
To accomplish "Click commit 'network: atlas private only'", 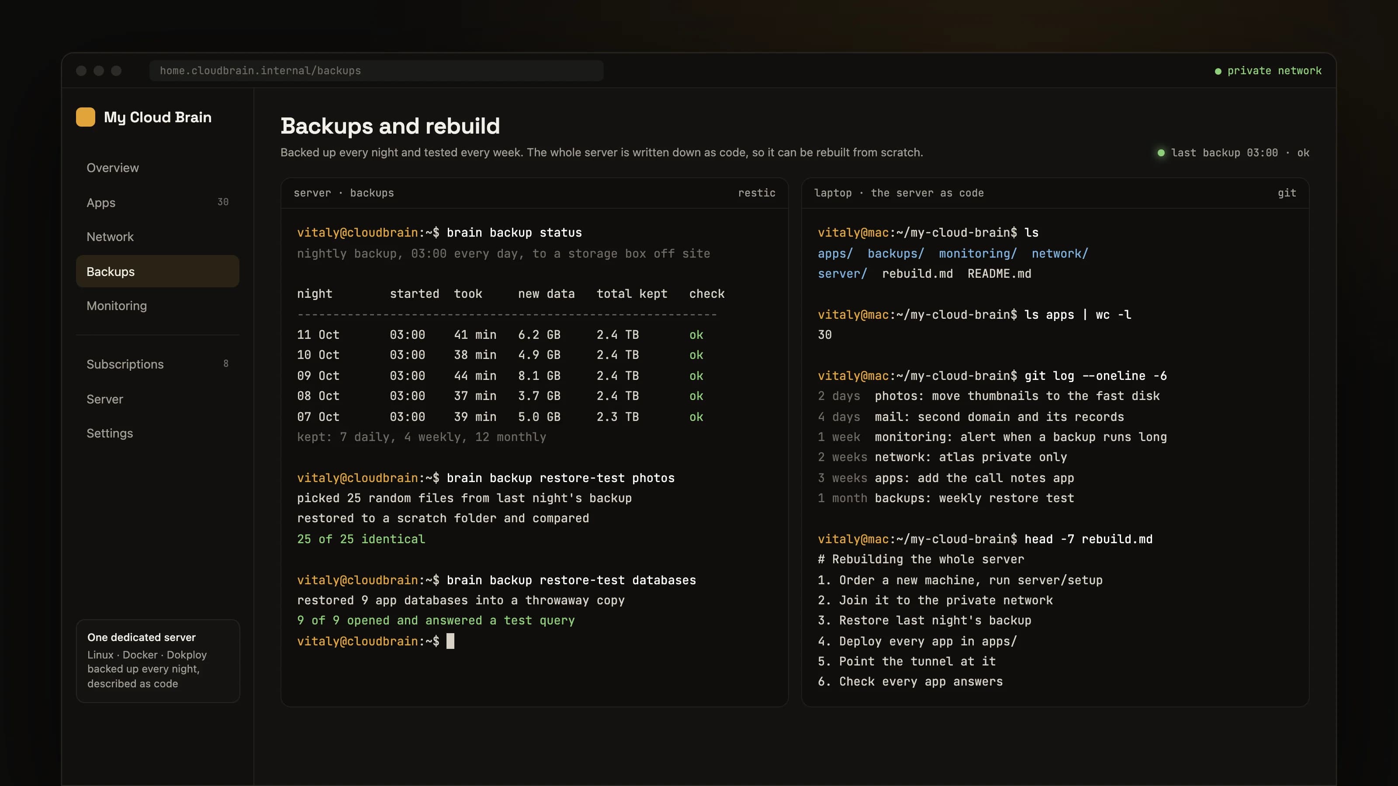I will tap(971, 457).
